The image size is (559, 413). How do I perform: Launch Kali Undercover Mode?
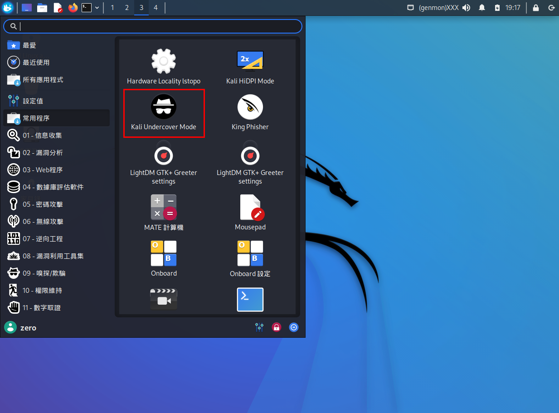pos(164,113)
